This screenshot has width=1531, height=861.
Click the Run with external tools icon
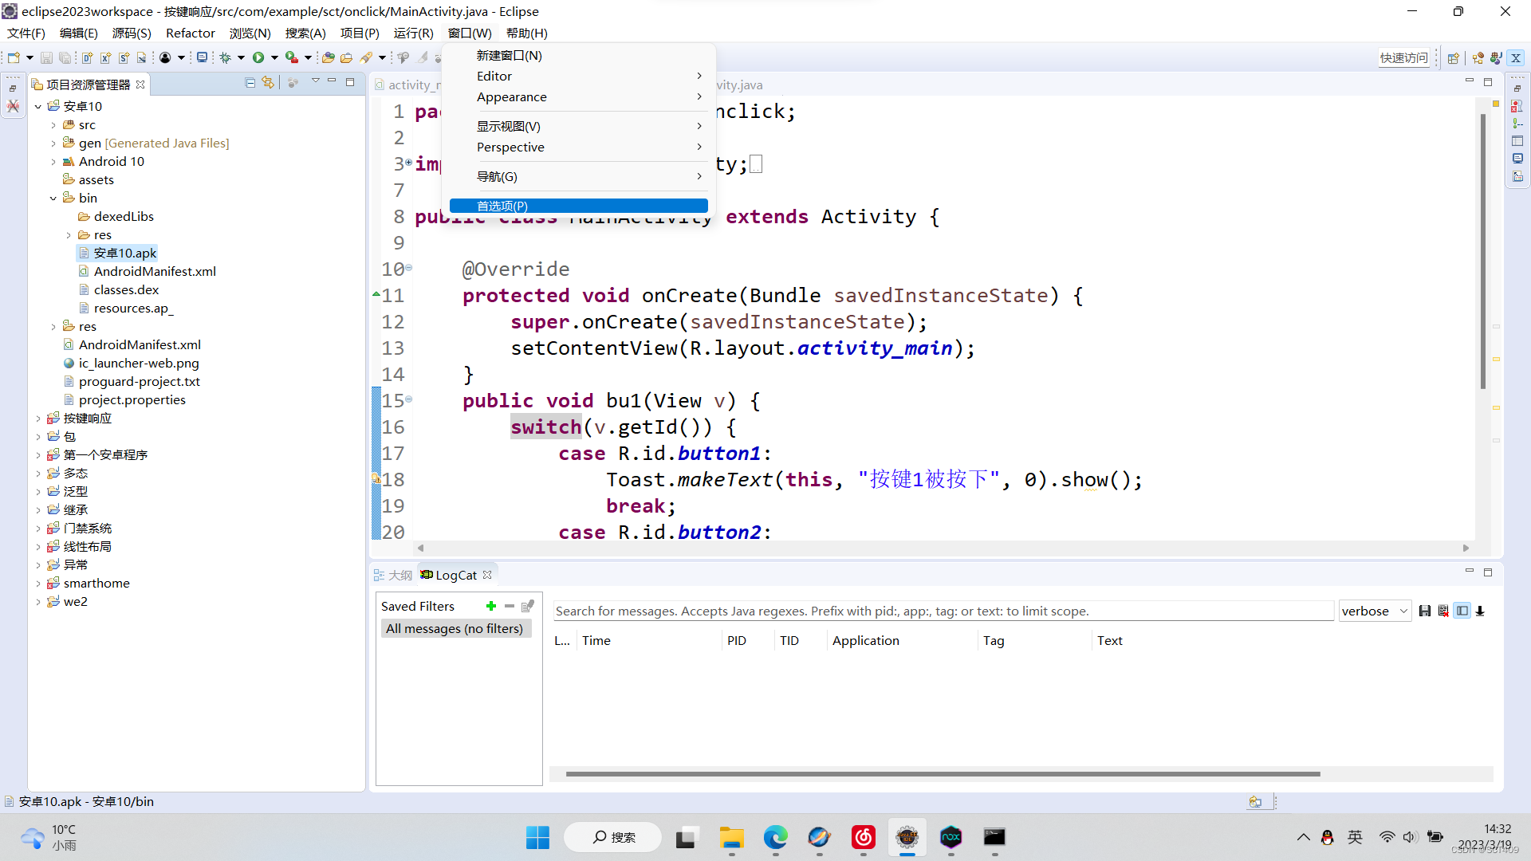(292, 57)
